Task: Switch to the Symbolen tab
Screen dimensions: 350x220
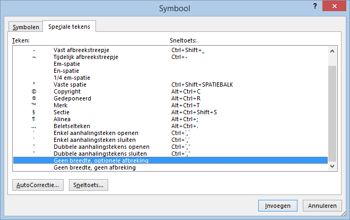Action: tap(25, 27)
